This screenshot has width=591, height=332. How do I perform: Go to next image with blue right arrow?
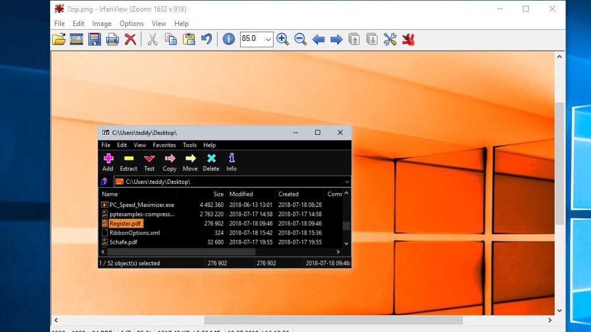[x=336, y=39]
